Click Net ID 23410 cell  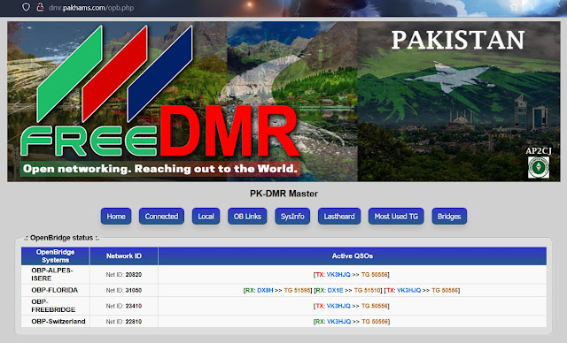(x=124, y=306)
